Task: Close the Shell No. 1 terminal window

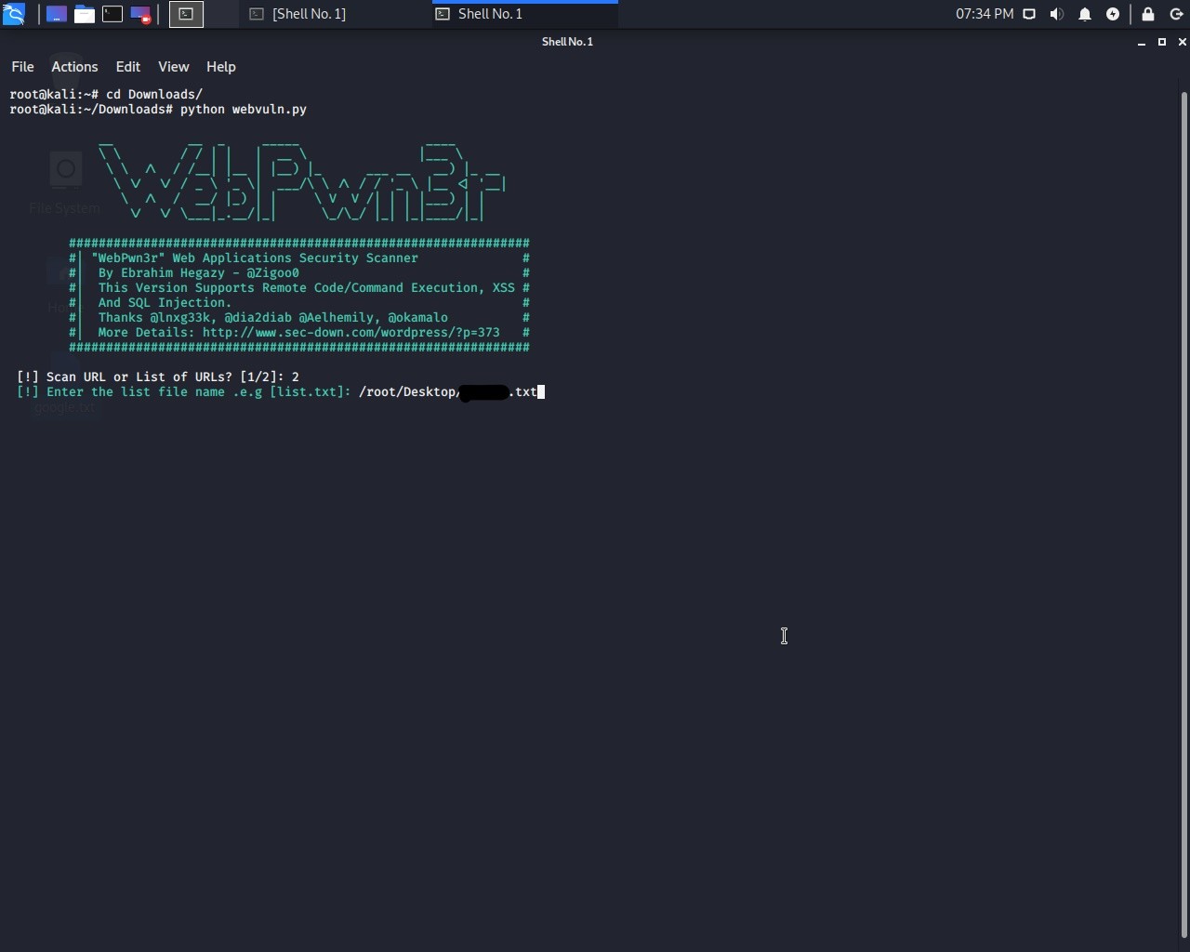Action: tap(1183, 42)
